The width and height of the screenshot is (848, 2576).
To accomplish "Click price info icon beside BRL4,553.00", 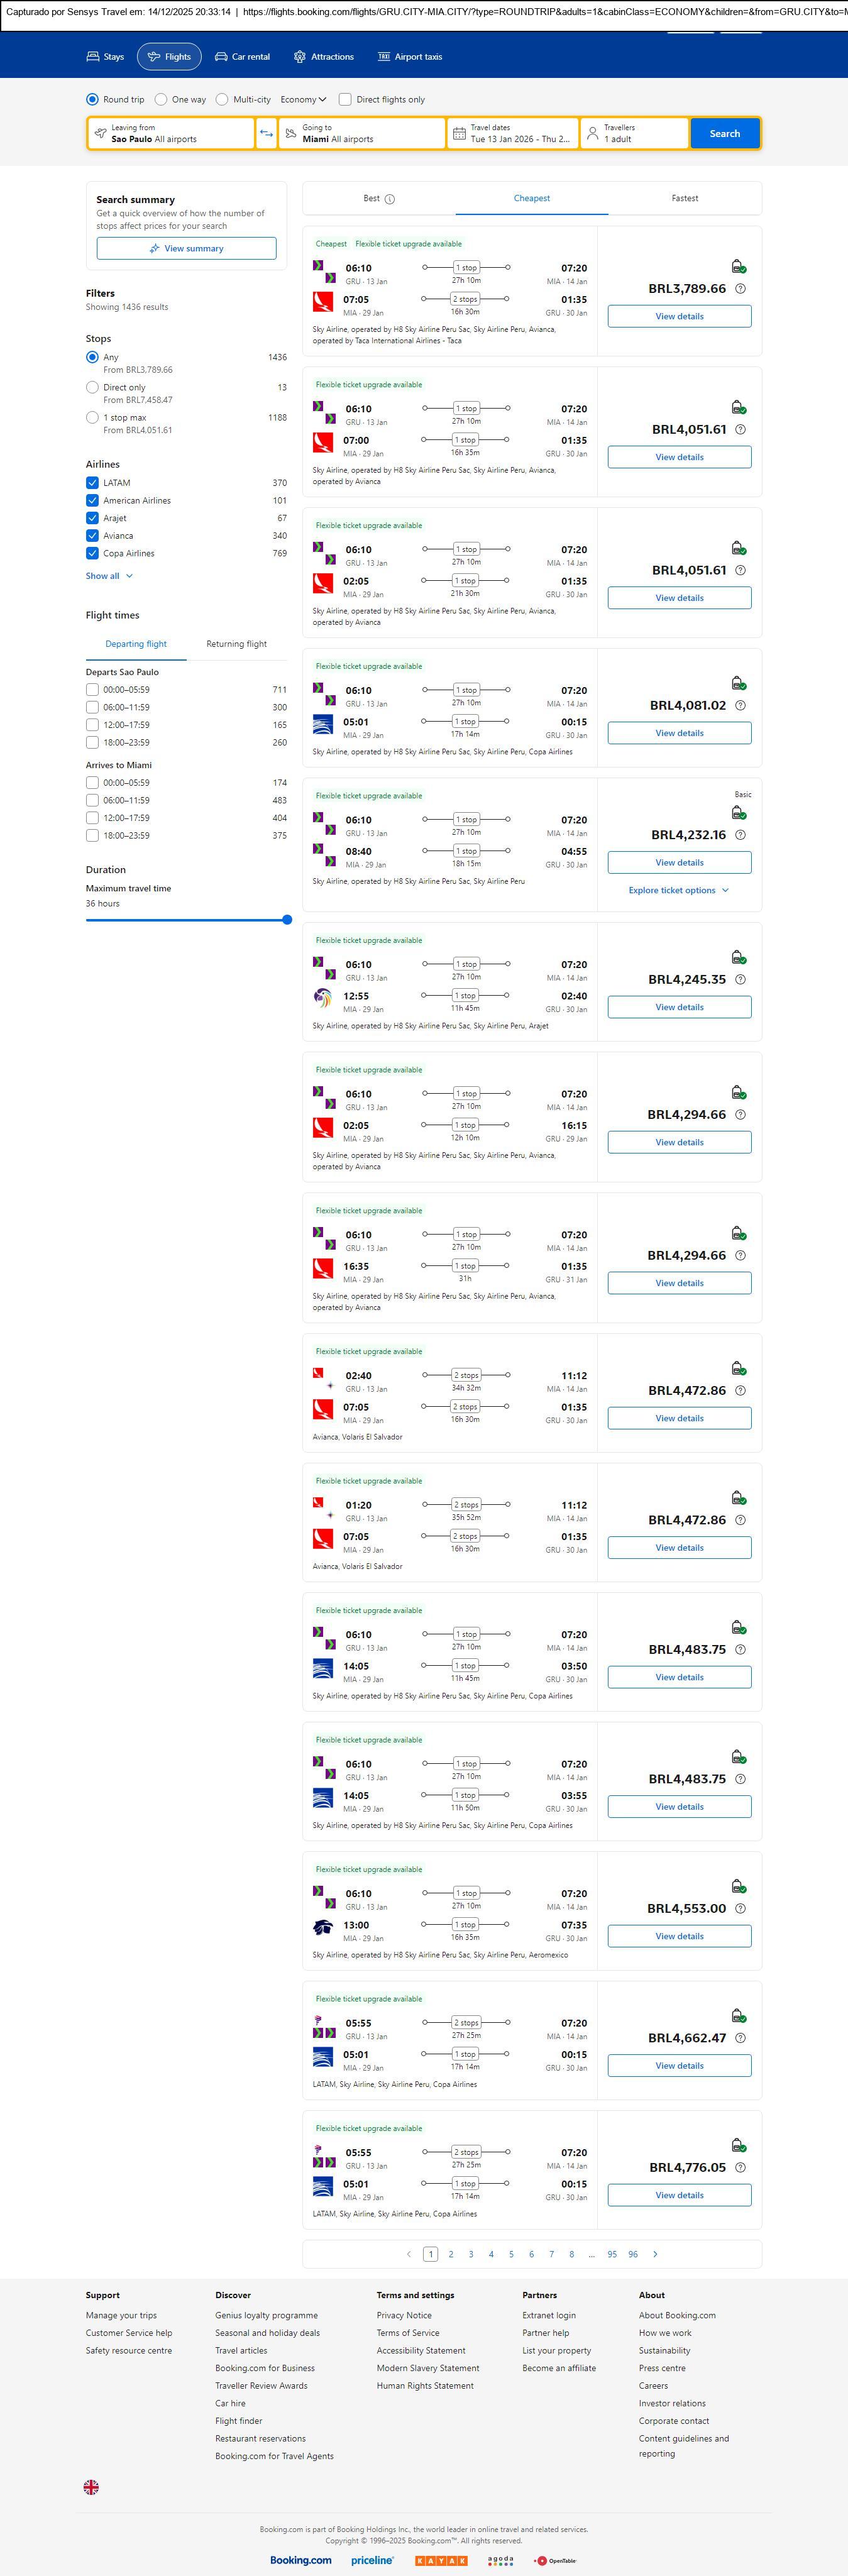I will [x=740, y=1909].
